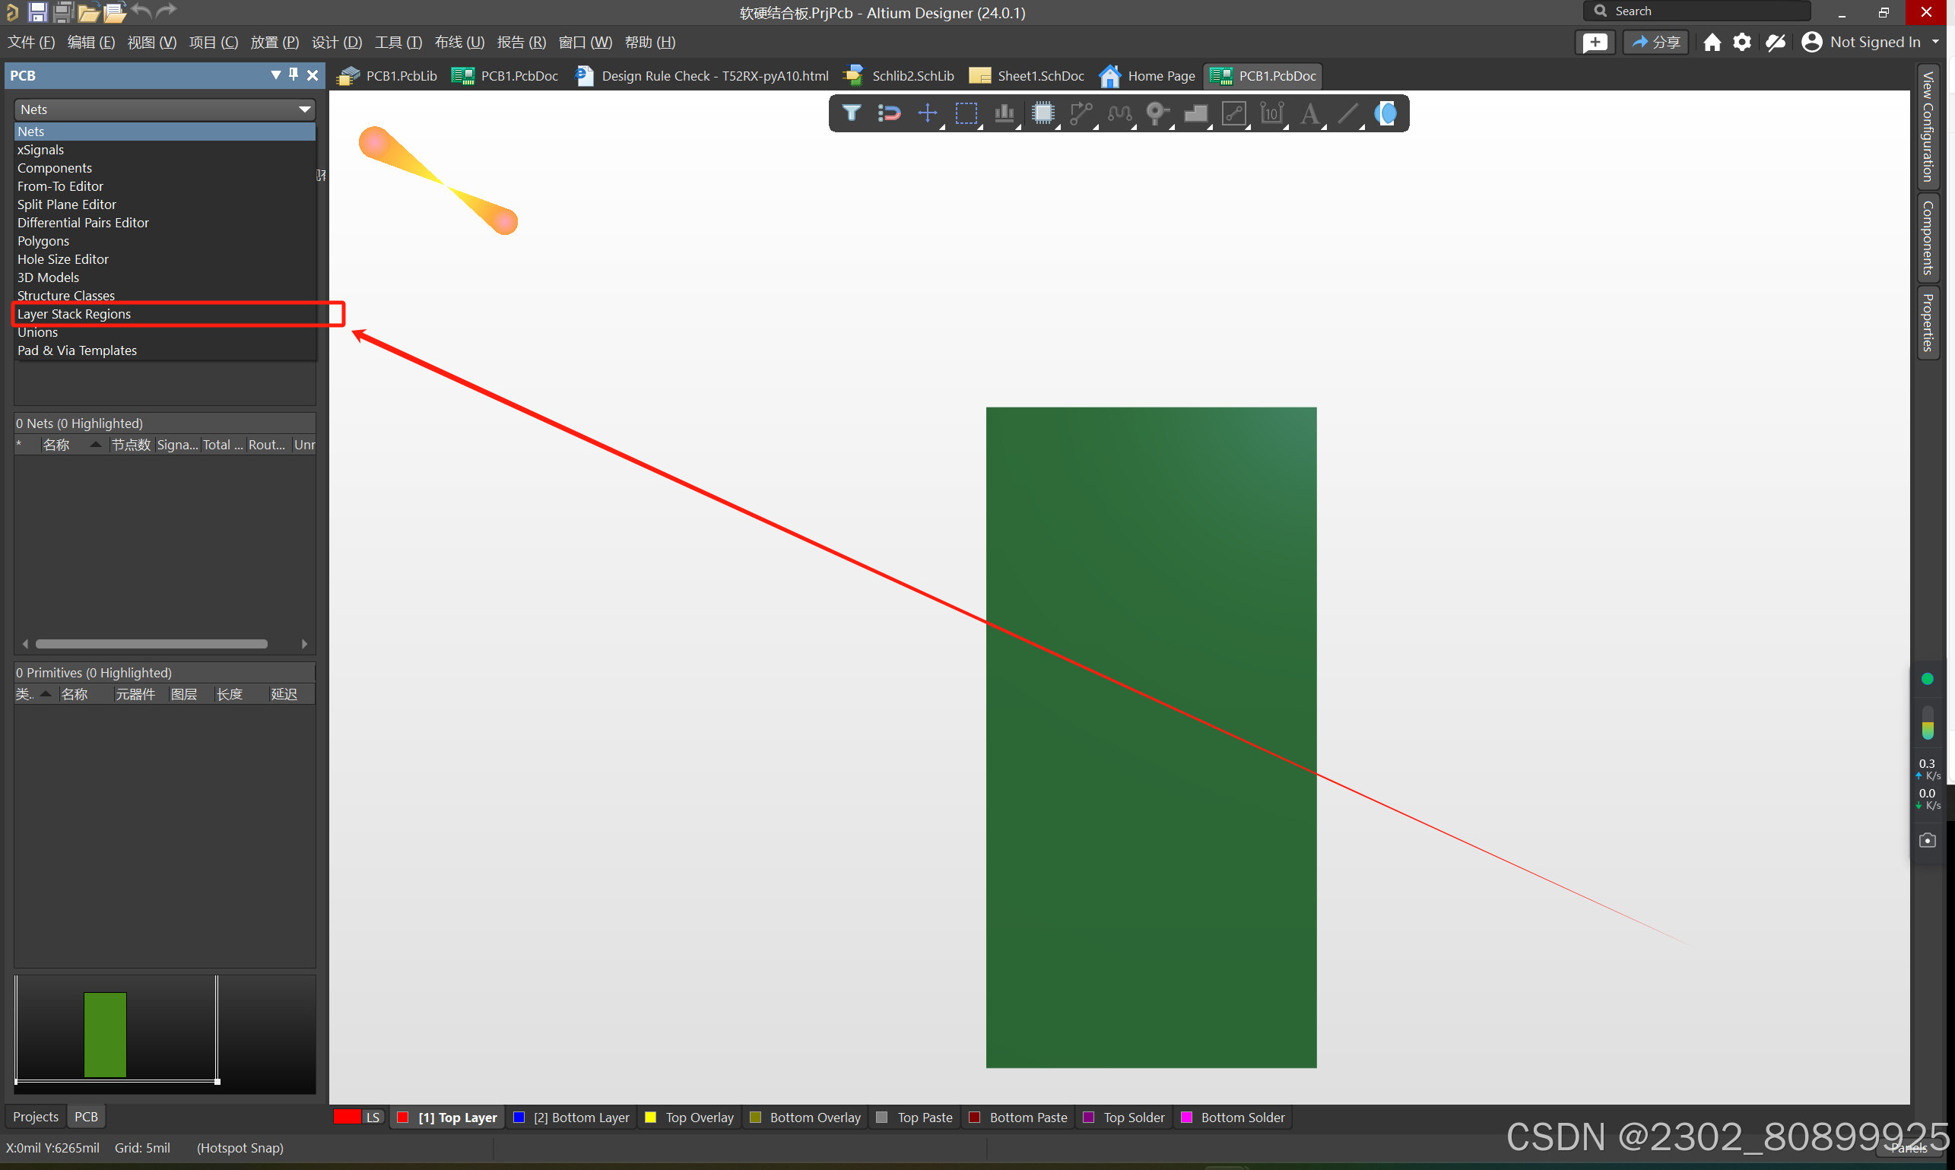Pick the place string text tool
The height and width of the screenshot is (1170, 1955).
pyautogui.click(x=1309, y=113)
